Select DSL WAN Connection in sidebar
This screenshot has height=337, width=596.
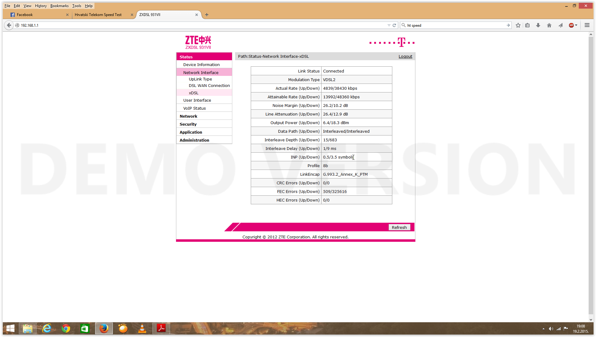pyautogui.click(x=209, y=85)
